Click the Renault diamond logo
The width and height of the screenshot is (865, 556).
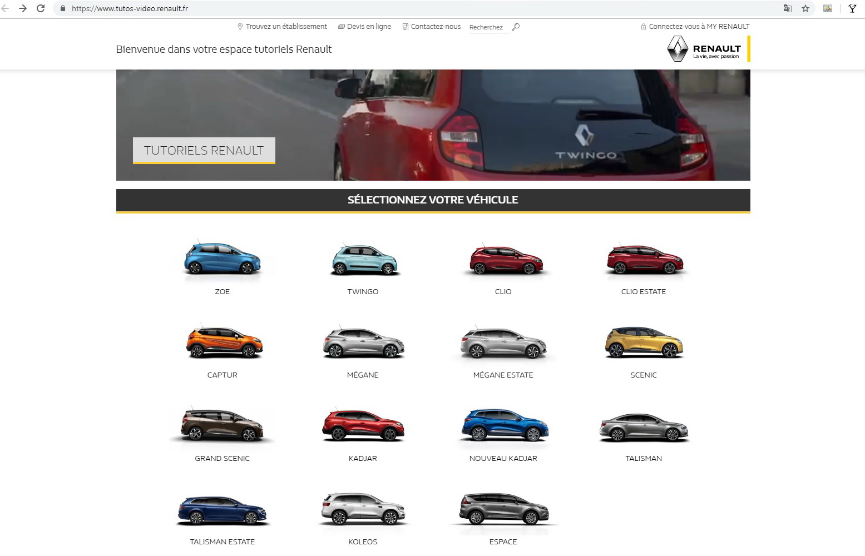coord(678,49)
